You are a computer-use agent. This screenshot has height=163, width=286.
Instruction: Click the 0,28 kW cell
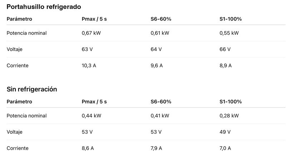229,116
